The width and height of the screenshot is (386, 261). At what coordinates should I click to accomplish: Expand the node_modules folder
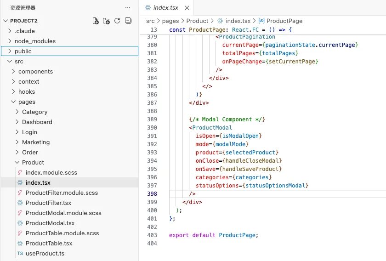tap(35, 41)
